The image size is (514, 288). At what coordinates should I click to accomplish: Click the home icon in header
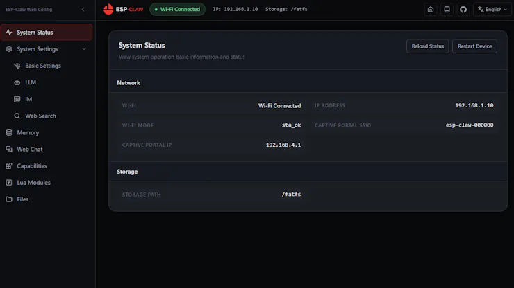(x=431, y=10)
